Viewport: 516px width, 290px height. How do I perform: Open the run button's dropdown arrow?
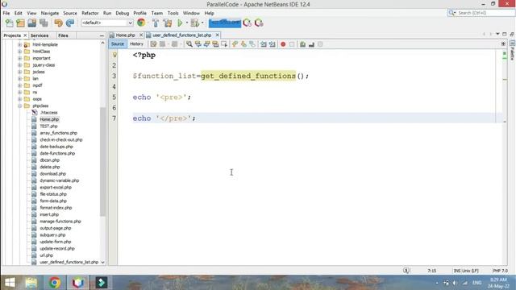pyautogui.click(x=186, y=23)
